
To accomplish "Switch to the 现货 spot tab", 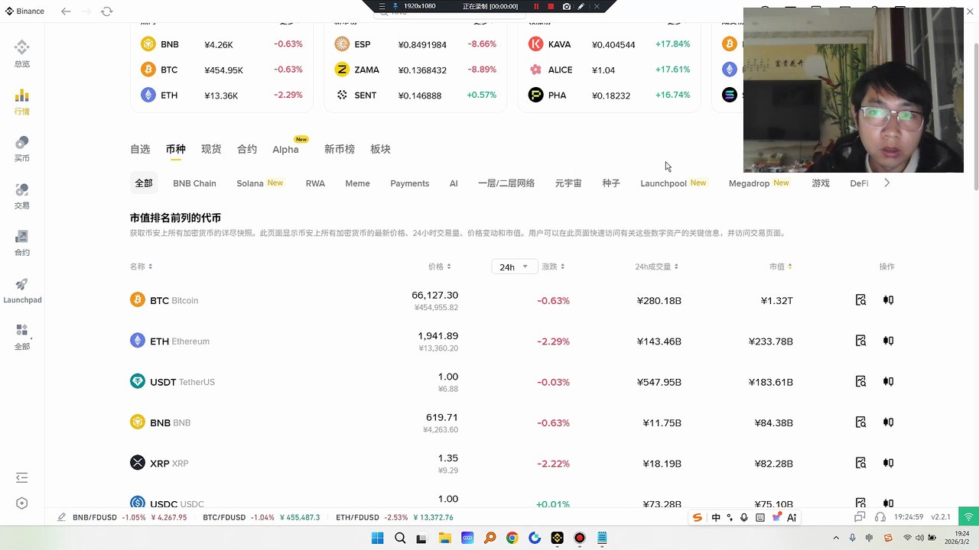I will pos(211,149).
